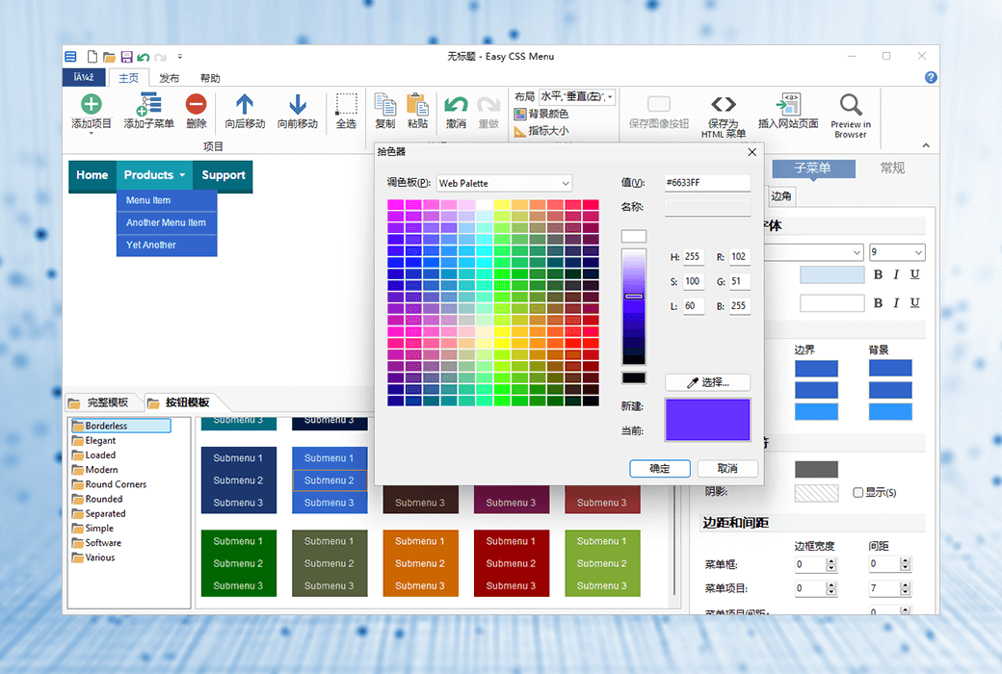The image size is (1002, 674).
Task: Adjust the luminance slider handle
Action: coord(634,297)
